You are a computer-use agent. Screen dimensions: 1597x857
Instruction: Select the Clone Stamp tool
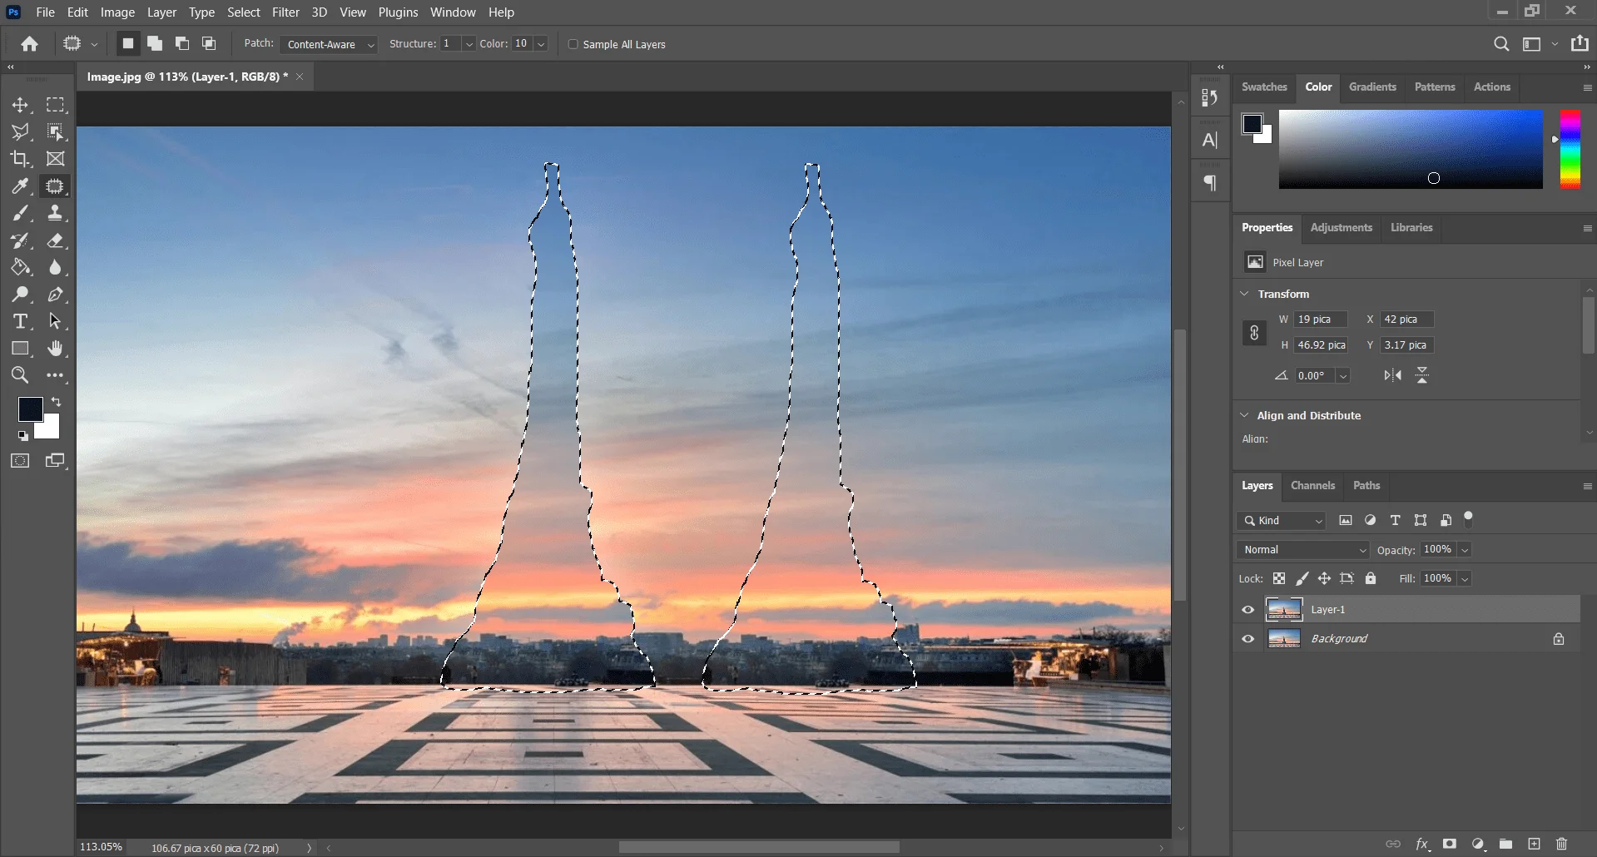click(55, 213)
